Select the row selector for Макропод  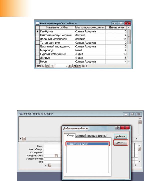pos(38,50)
